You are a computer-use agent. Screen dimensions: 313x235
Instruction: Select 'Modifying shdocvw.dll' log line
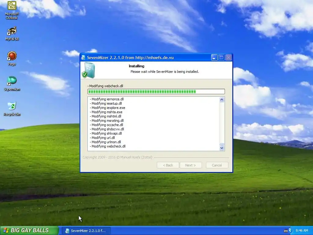coord(107,129)
